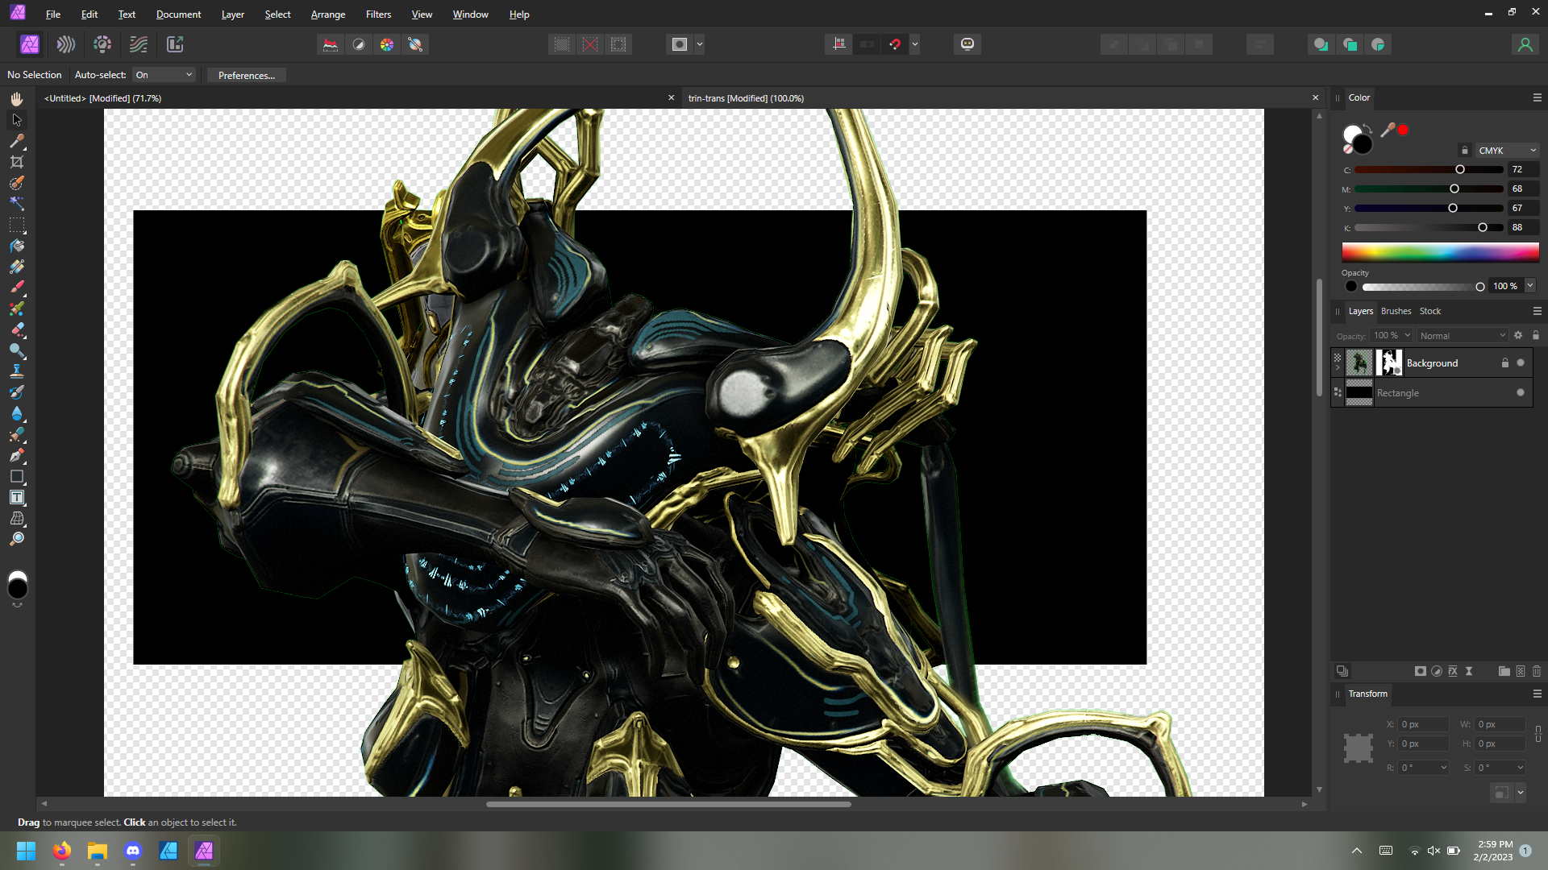Screen dimensions: 1548x870
Task: Toggle visibility of the Background layer
Action: (1521, 362)
